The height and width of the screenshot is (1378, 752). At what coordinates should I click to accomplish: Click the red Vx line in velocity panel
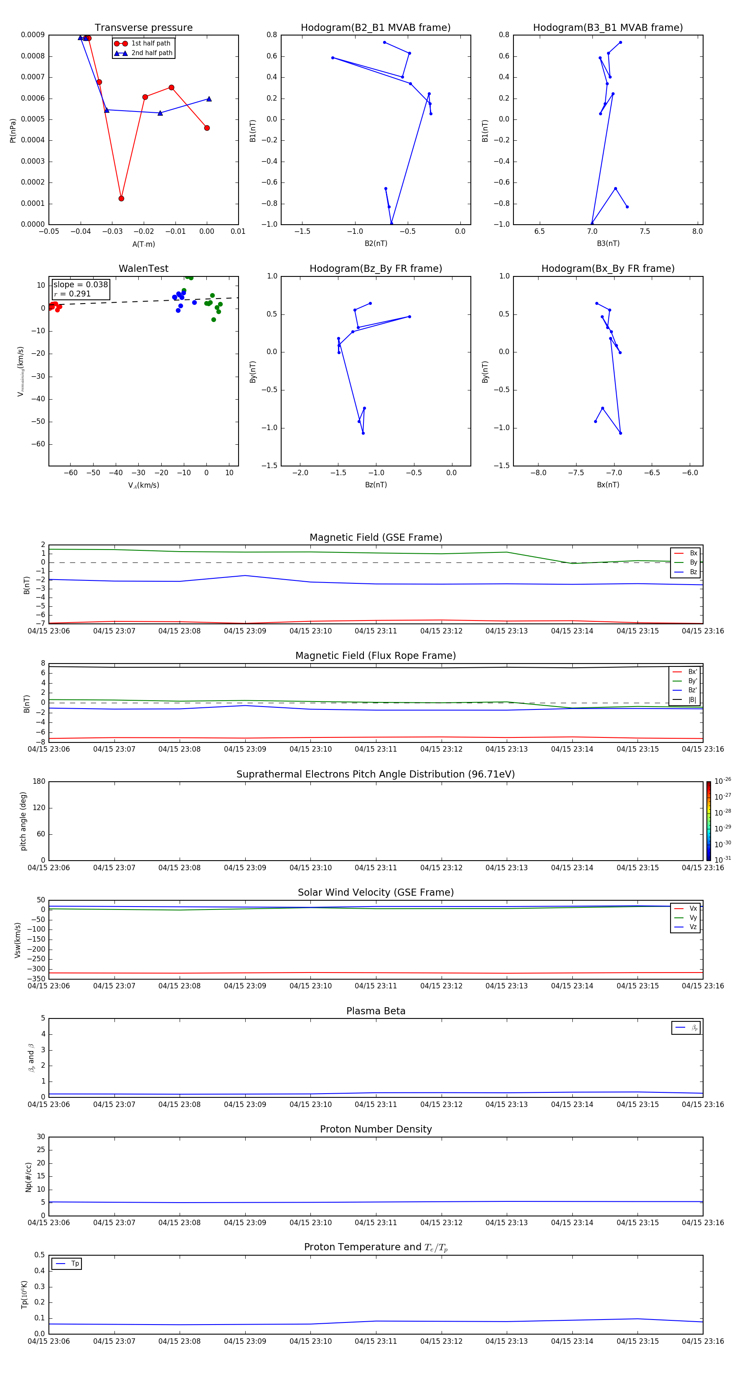[x=376, y=973]
